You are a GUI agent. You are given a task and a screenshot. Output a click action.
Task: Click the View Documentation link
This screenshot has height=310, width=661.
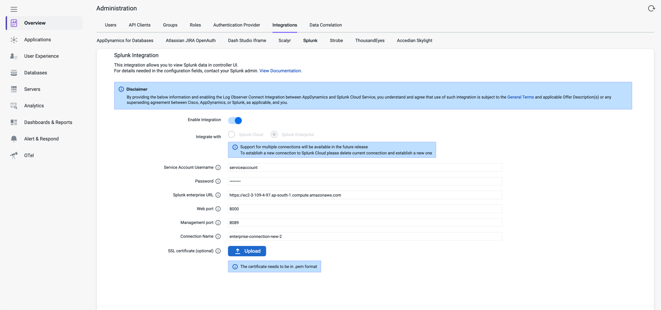[280, 71]
